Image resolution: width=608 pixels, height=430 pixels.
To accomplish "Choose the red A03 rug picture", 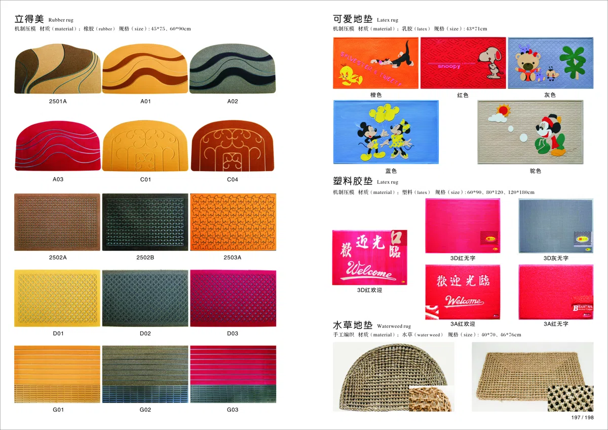I will tap(58, 146).
